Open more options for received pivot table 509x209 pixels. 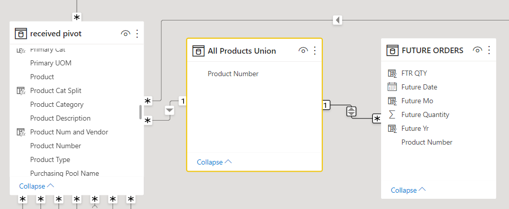137,33
